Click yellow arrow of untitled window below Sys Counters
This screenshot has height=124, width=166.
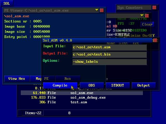pos(142,16)
